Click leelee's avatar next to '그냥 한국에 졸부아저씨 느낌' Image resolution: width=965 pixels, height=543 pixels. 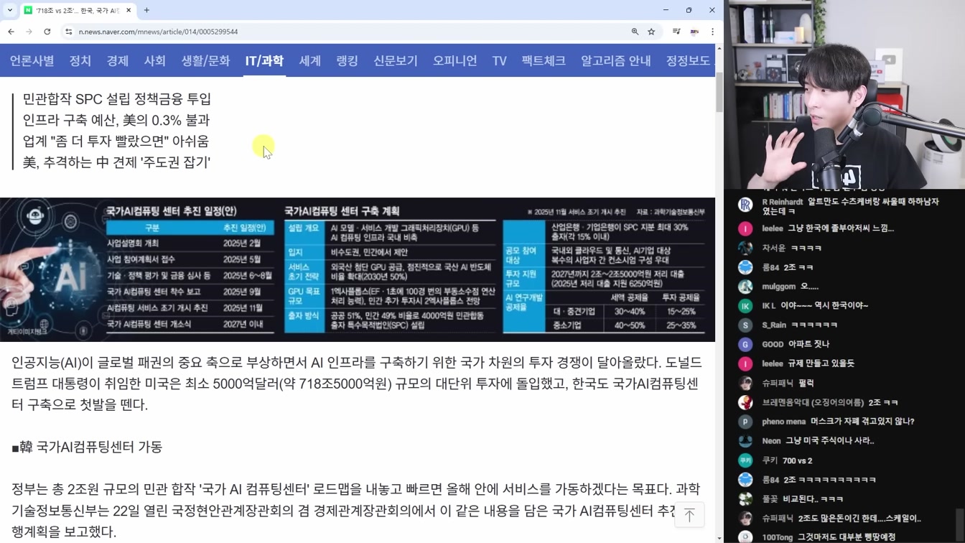click(x=745, y=228)
